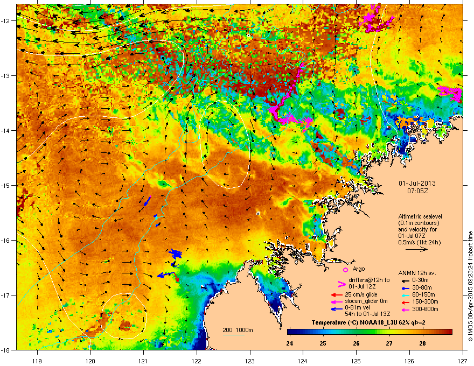Click the blue ANMN 30-80m legend arrow
This screenshot has width=474, height=366.
pos(405,288)
